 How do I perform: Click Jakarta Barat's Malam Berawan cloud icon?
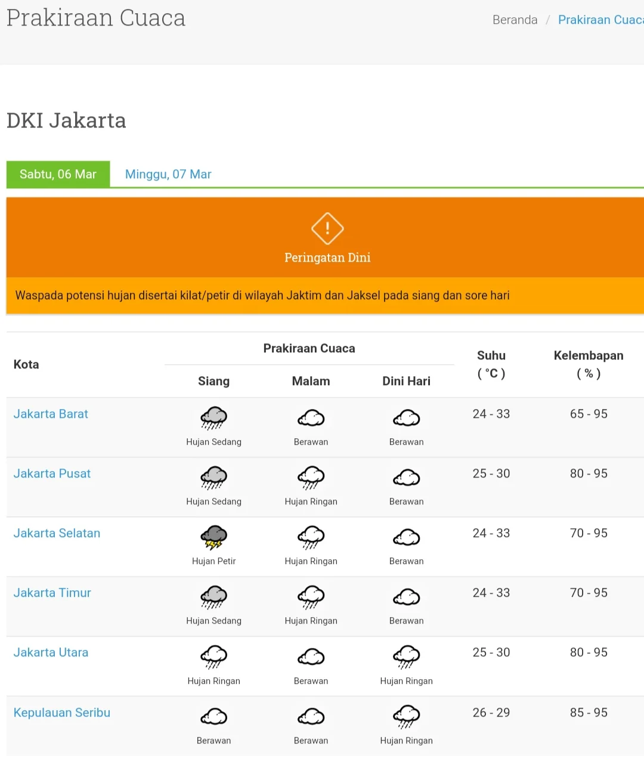tap(311, 418)
